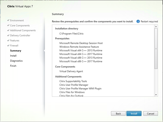The image size is (163, 122).
Task: Click the Summary page heading
Action: click(x=58, y=14)
